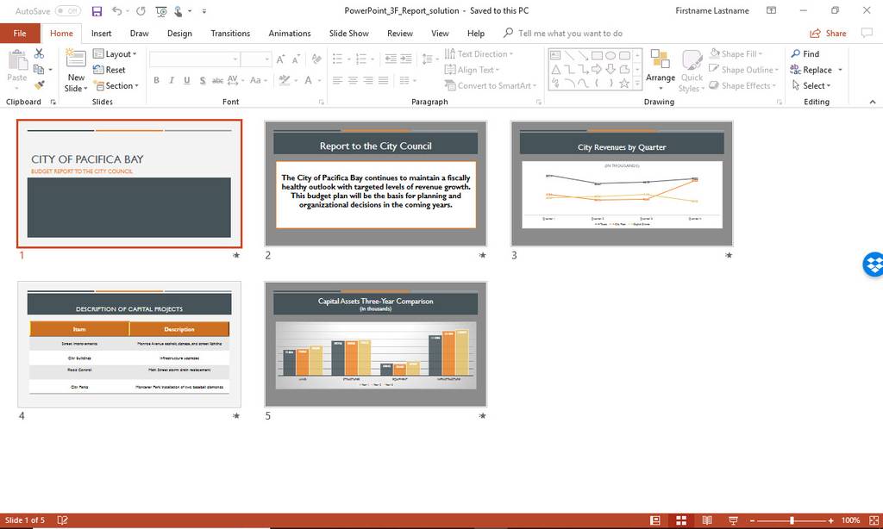Save the presentation using the floppy disk icon
883x529 pixels.
pos(97,10)
